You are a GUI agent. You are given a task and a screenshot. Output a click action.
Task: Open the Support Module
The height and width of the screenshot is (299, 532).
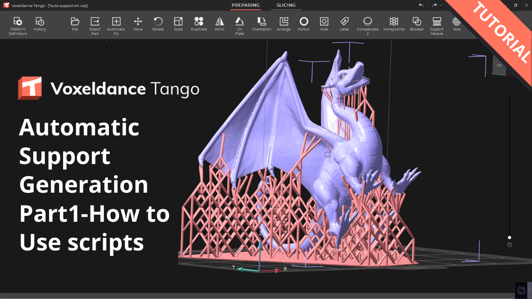click(437, 26)
